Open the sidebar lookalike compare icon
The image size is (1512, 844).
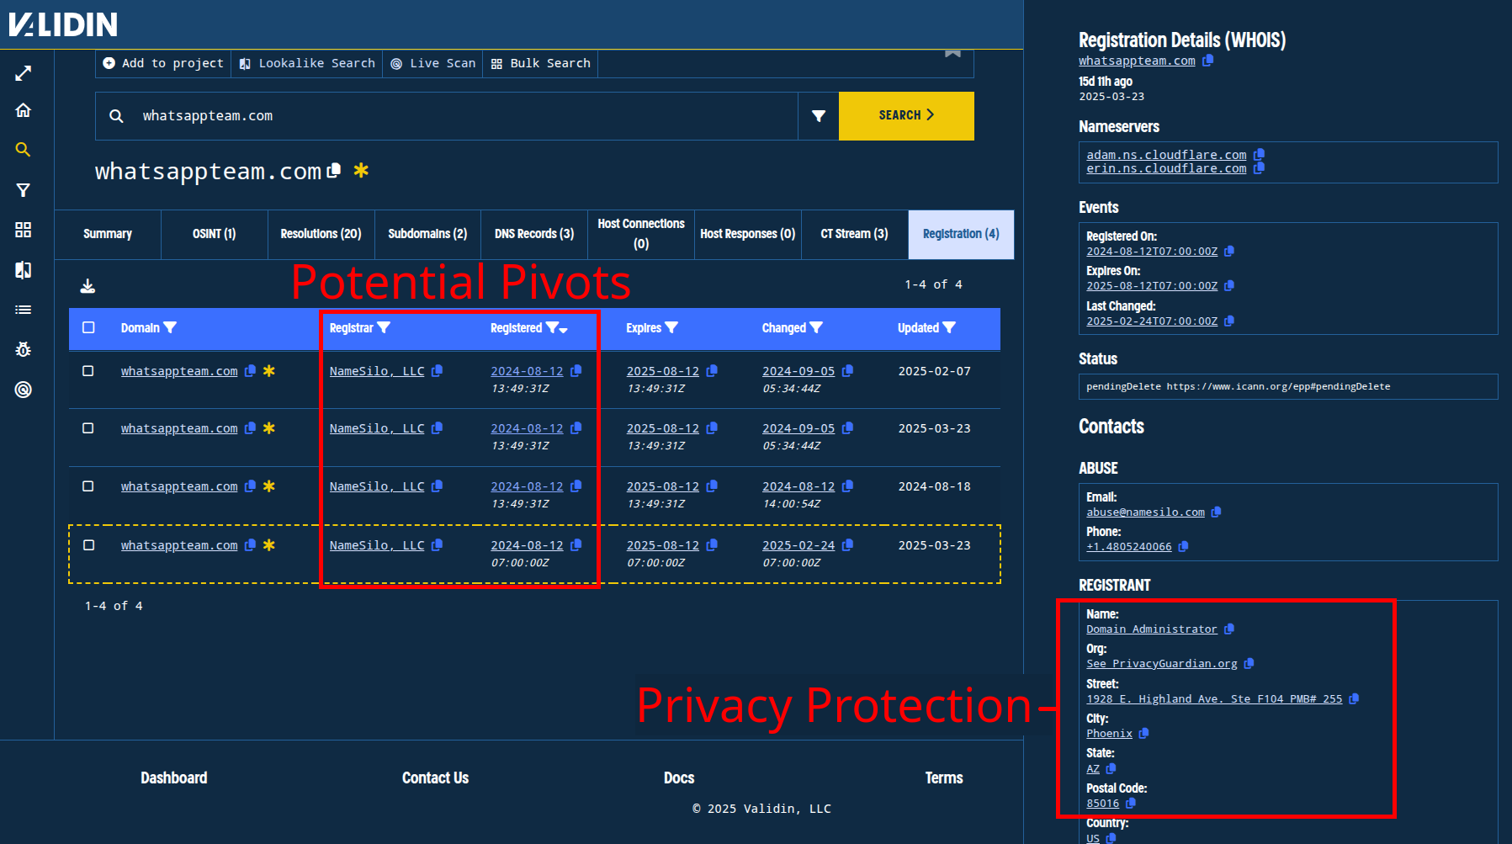[x=24, y=270]
